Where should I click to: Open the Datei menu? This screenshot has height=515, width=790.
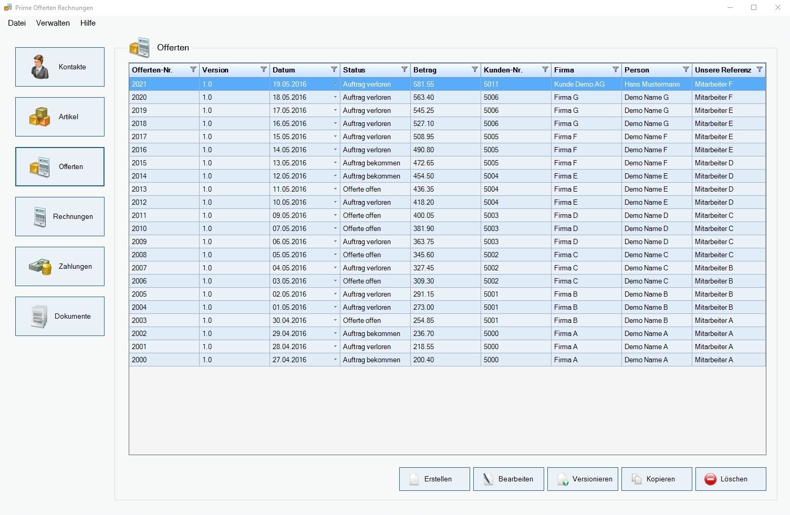tap(17, 23)
